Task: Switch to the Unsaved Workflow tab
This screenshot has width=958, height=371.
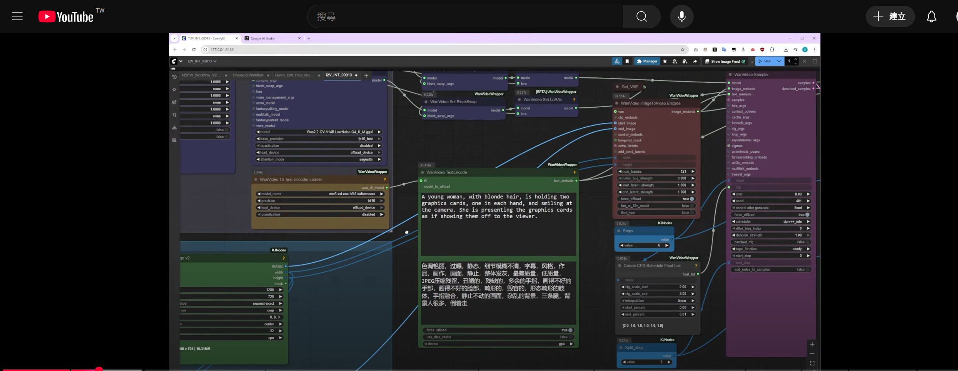Action: point(248,75)
